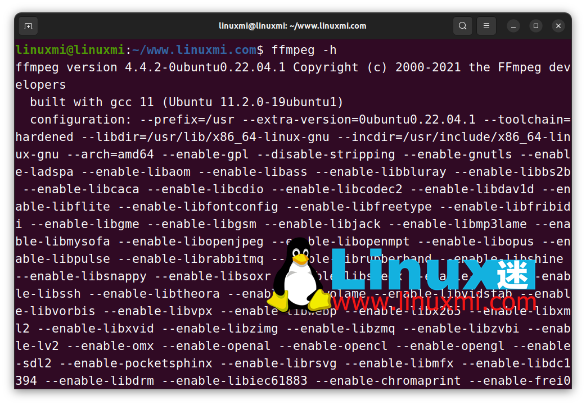Click the '--enable-libfreetype' option
The width and height of the screenshot is (586, 405).
[359, 207]
